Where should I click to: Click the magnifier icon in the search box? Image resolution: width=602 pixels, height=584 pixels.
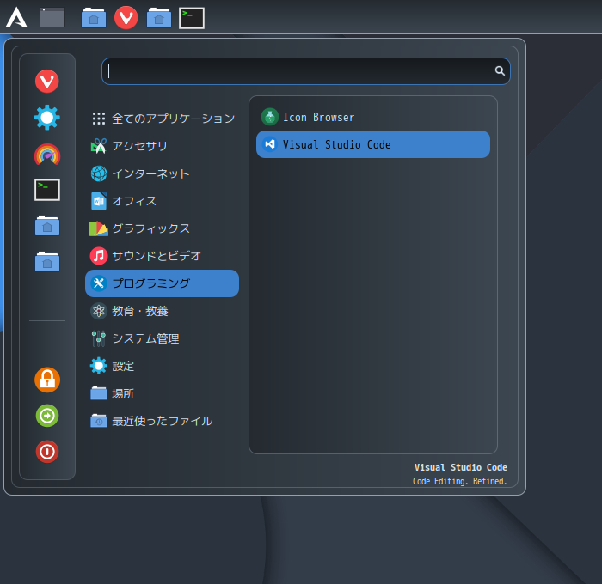(500, 70)
